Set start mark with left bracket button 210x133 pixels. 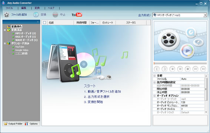[157, 69]
